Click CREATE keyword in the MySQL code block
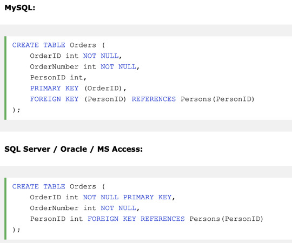292x243 pixels. coord(25,45)
